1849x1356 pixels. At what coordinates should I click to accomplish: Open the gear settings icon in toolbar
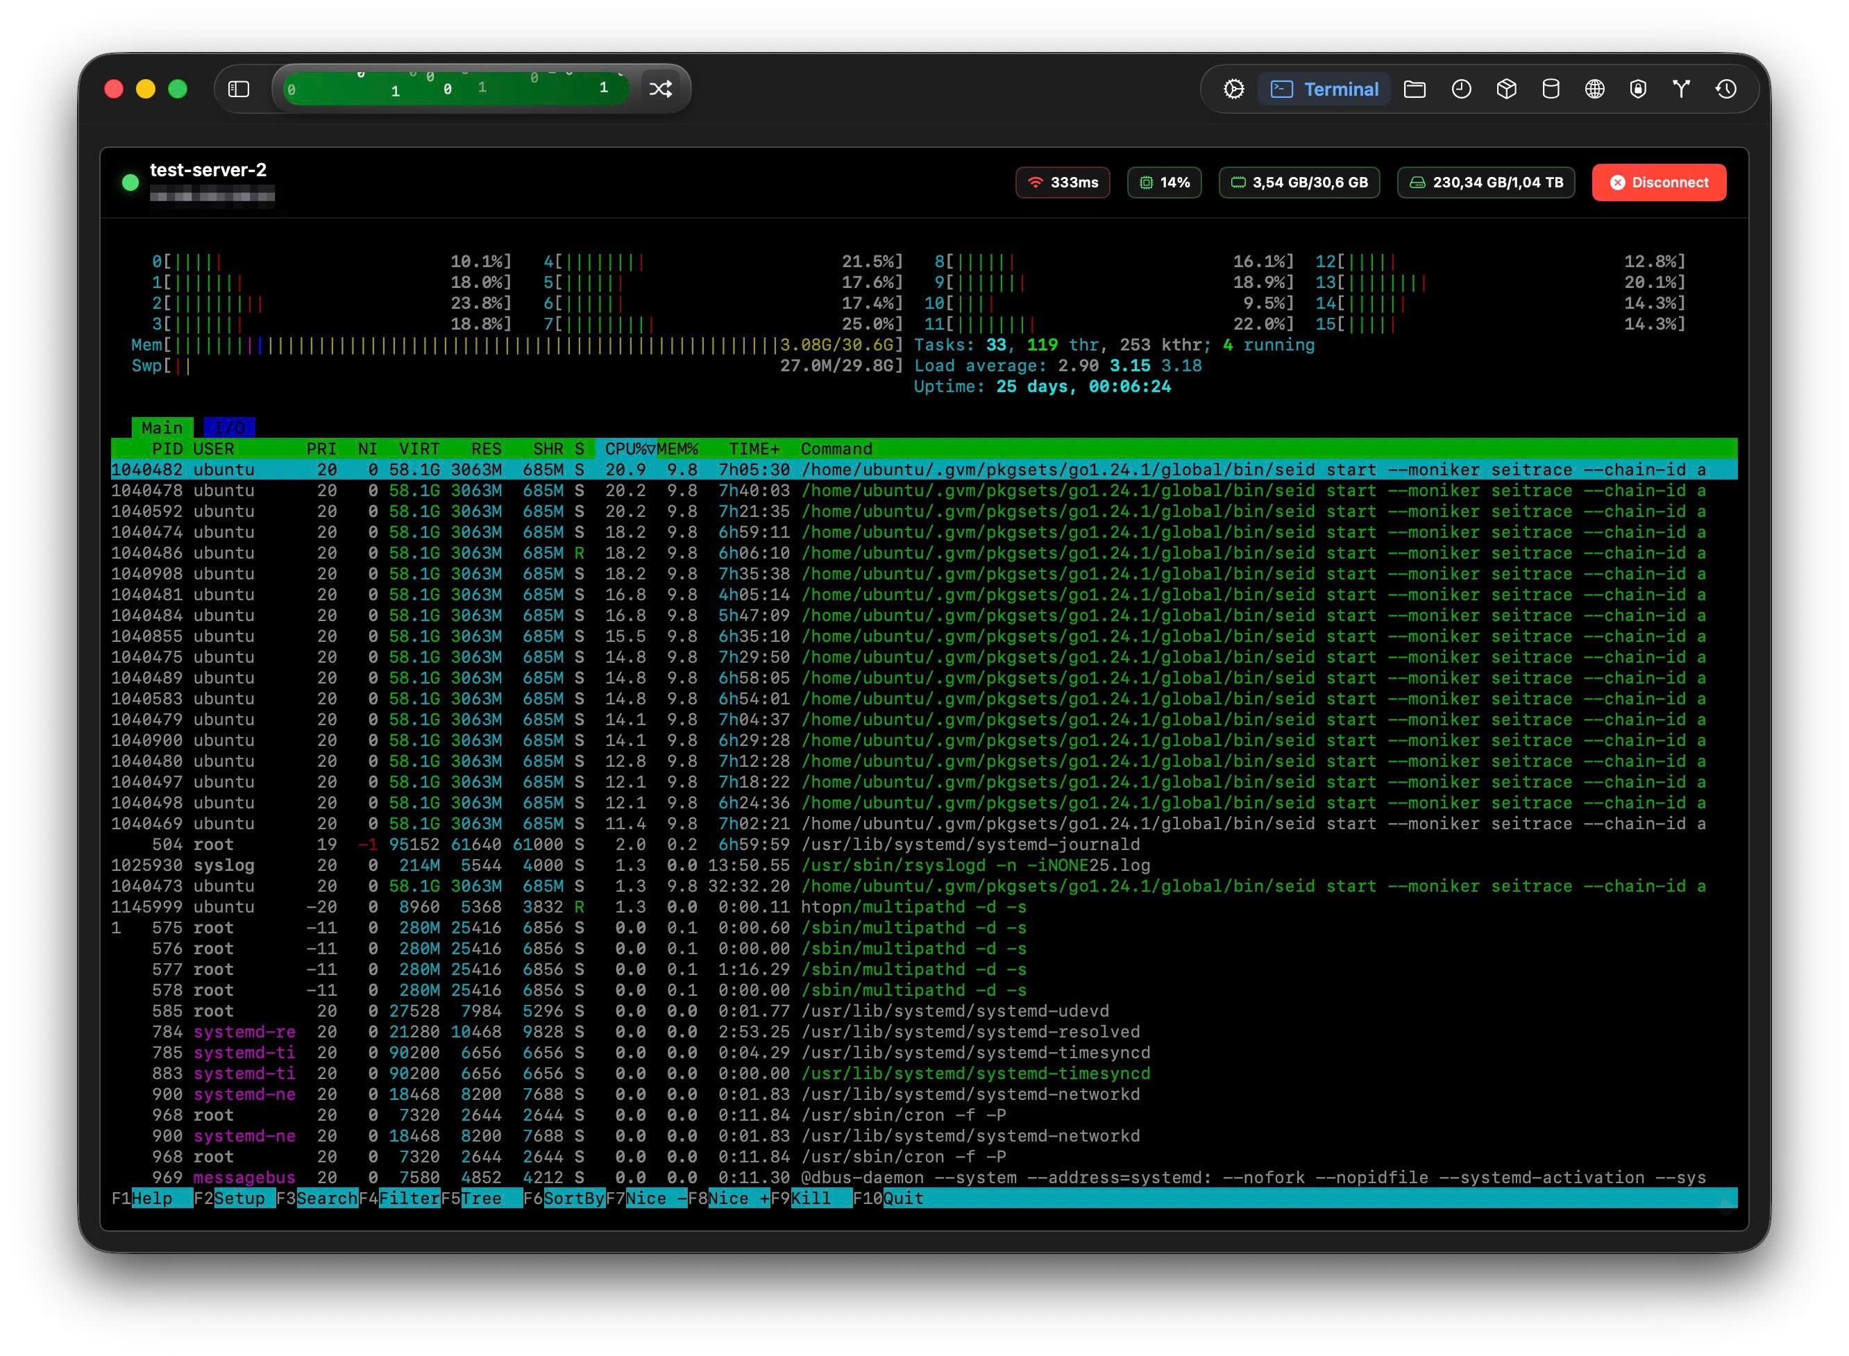click(1233, 89)
